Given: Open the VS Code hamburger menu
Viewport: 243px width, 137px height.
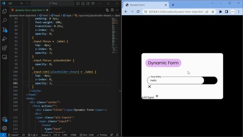Looking at the screenshot, I should click(x=10, y=3).
